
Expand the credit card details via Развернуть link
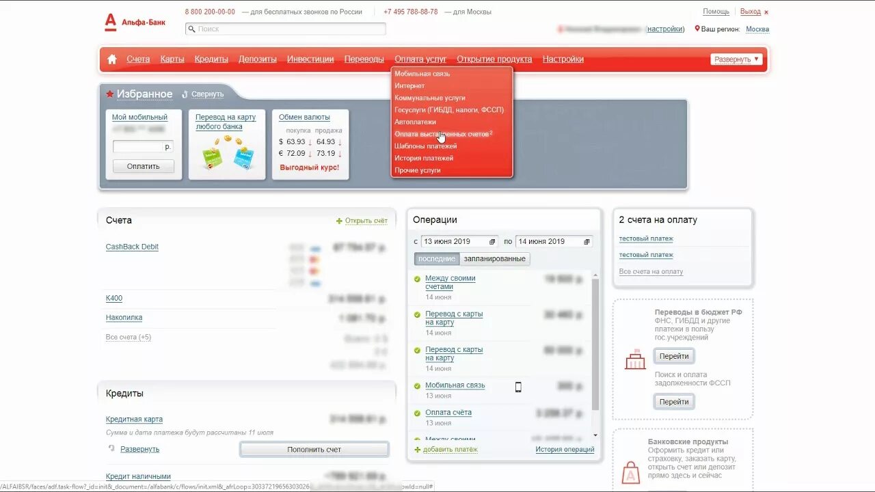(139, 449)
